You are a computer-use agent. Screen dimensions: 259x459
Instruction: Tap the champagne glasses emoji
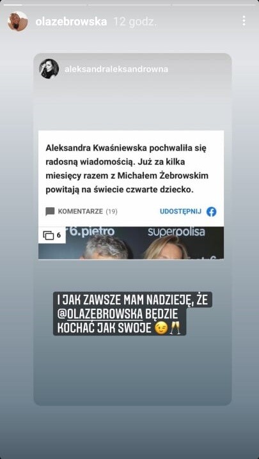click(175, 329)
